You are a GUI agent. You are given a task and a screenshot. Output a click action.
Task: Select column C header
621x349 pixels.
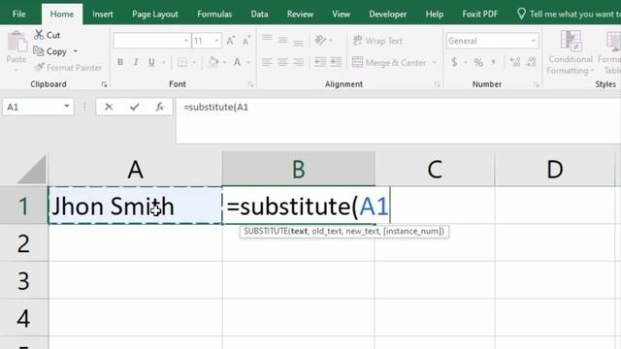(x=435, y=169)
